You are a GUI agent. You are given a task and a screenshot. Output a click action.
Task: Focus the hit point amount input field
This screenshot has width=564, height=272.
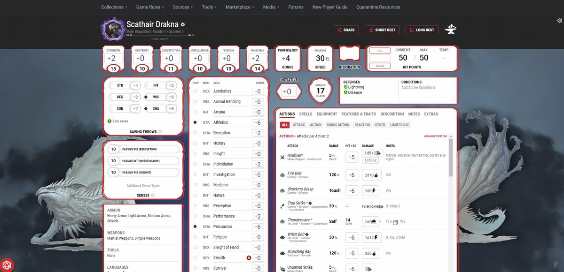tap(380, 58)
